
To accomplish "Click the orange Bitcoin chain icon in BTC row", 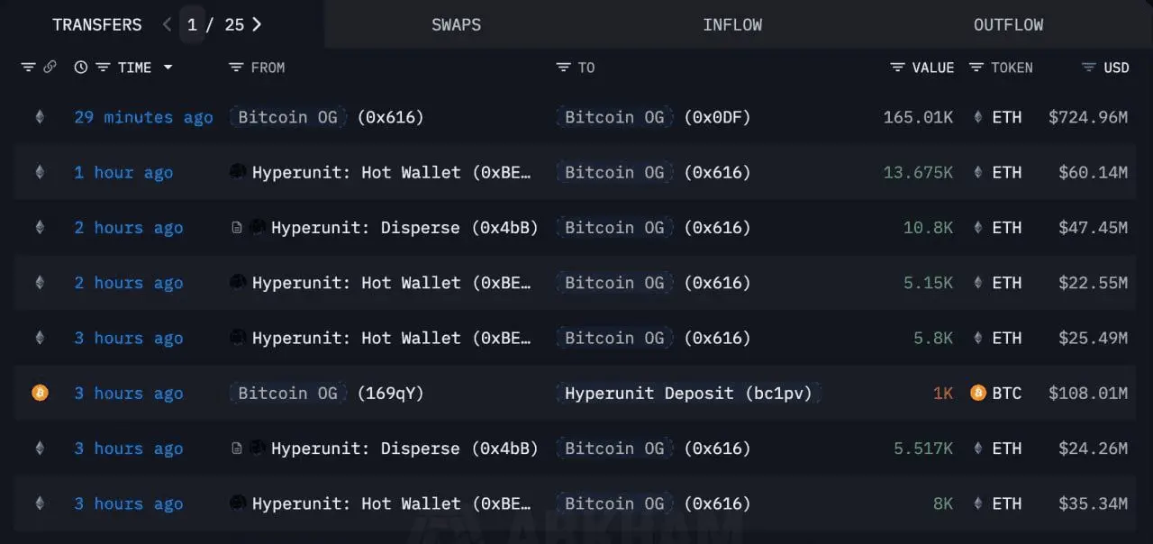I will pyautogui.click(x=40, y=393).
